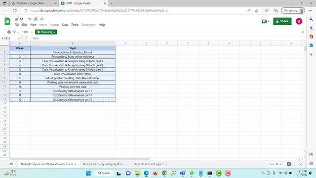Select cell "Exploratory data analysis part 2"
The width and height of the screenshot is (316, 178).
[73, 95]
